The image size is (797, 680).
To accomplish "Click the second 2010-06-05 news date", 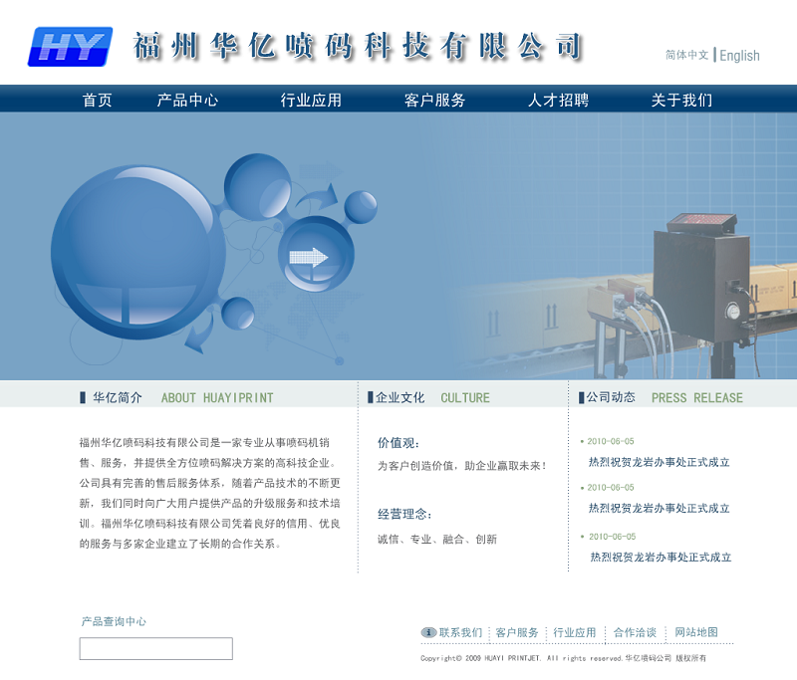I will pos(611,488).
